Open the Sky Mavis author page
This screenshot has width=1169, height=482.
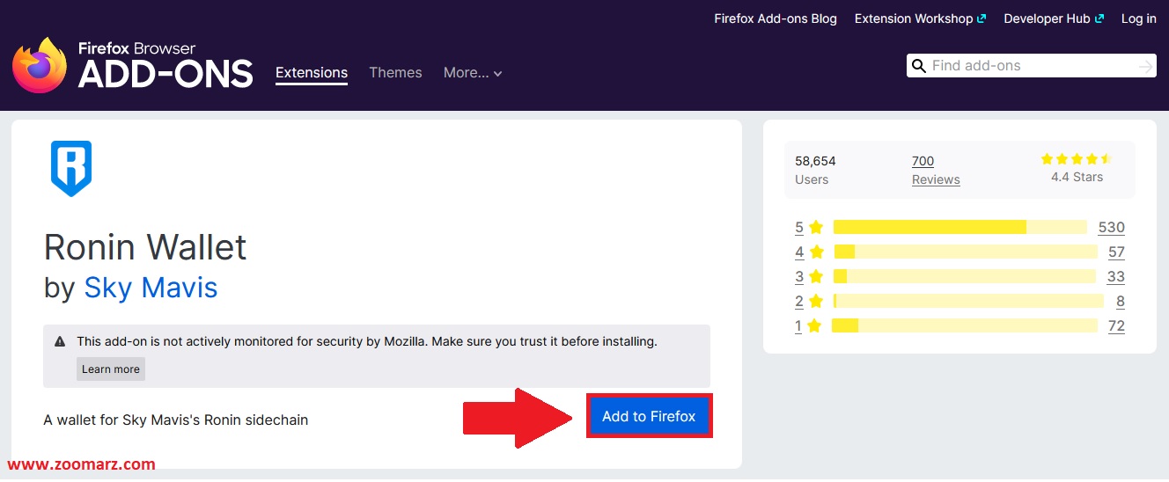[151, 288]
